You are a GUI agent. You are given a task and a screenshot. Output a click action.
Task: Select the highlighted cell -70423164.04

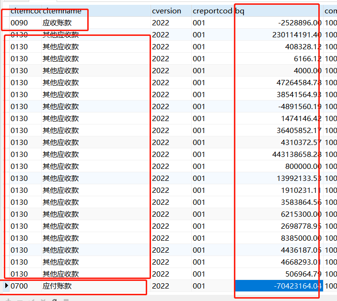pos(279,286)
